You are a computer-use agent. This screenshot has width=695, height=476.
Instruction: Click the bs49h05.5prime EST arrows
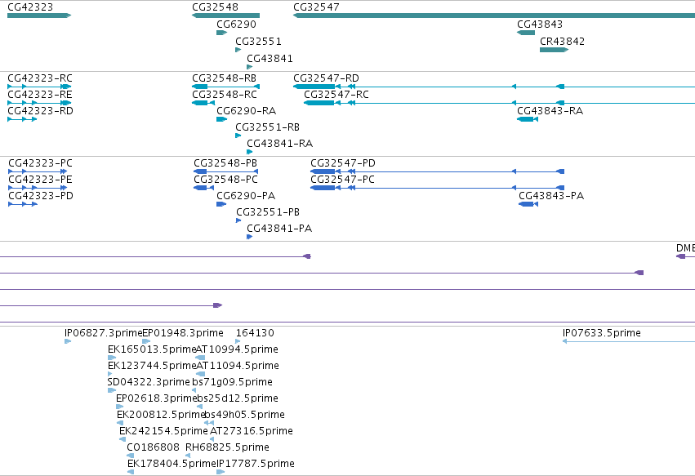tap(209, 423)
